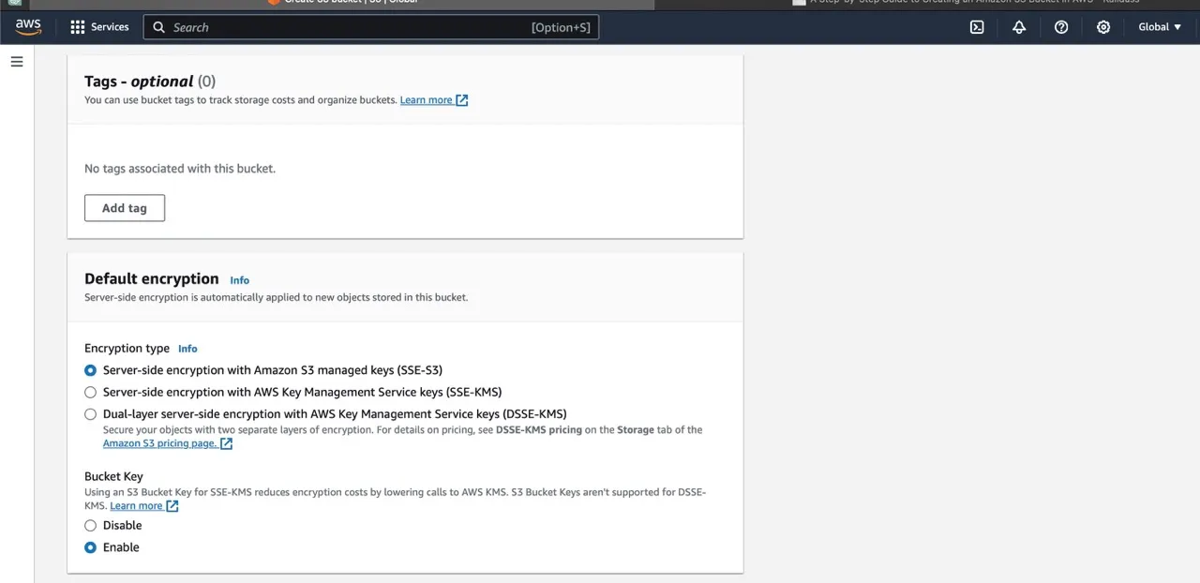Select SSE-S3 managed keys encryption
Image resolution: width=1200 pixels, height=583 pixels.
pyautogui.click(x=91, y=370)
